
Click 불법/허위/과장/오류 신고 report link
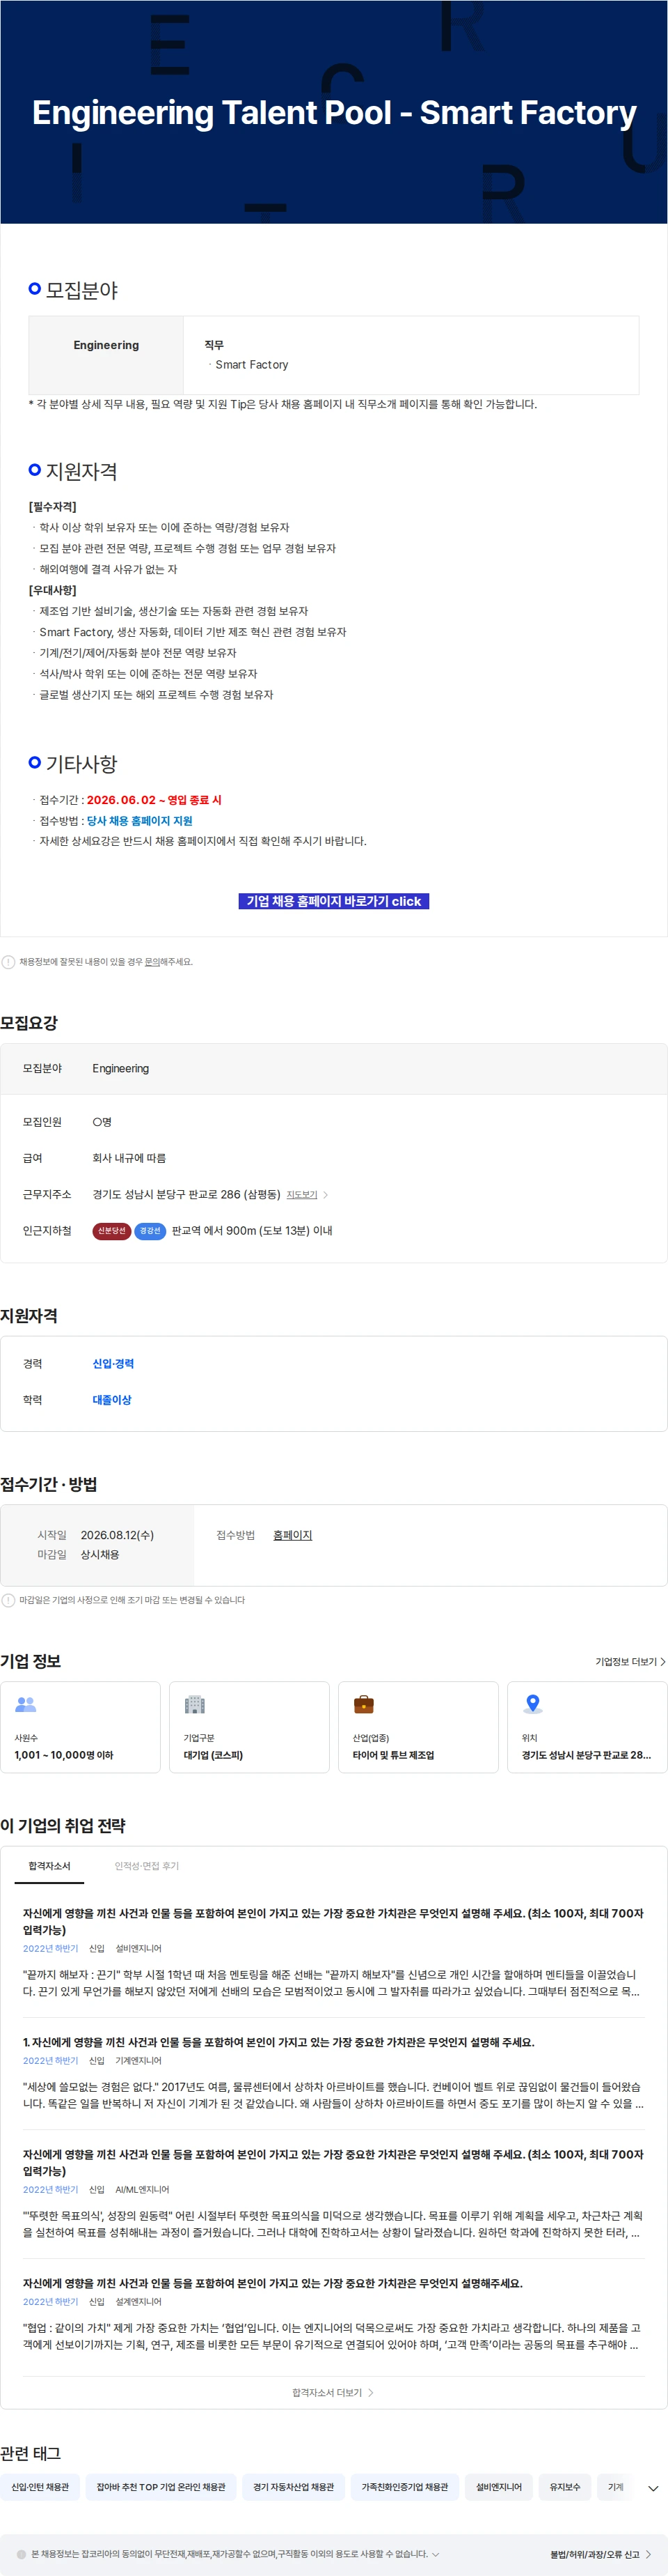tap(600, 2554)
